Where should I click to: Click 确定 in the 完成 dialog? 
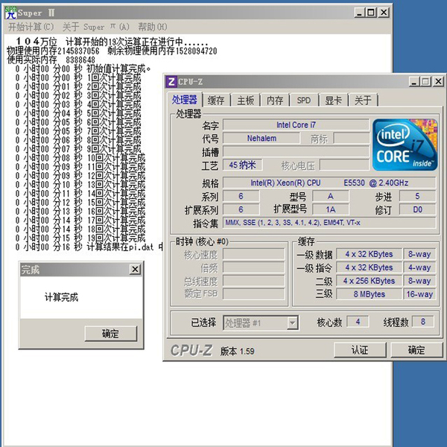click(x=110, y=334)
